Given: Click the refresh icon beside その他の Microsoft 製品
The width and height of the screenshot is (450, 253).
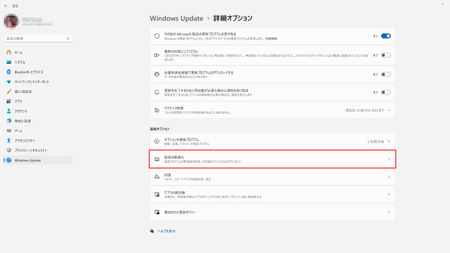Looking at the screenshot, I should point(157,36).
